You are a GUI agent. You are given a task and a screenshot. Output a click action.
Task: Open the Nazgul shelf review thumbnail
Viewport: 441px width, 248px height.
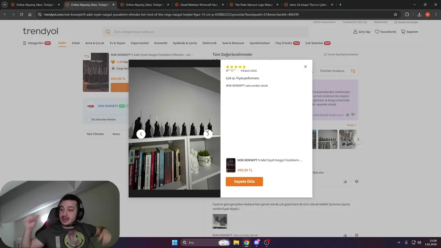click(x=328, y=139)
